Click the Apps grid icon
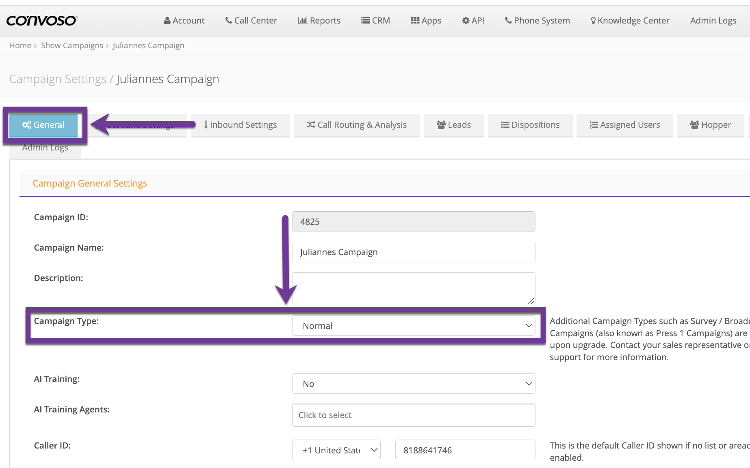 pyautogui.click(x=415, y=20)
